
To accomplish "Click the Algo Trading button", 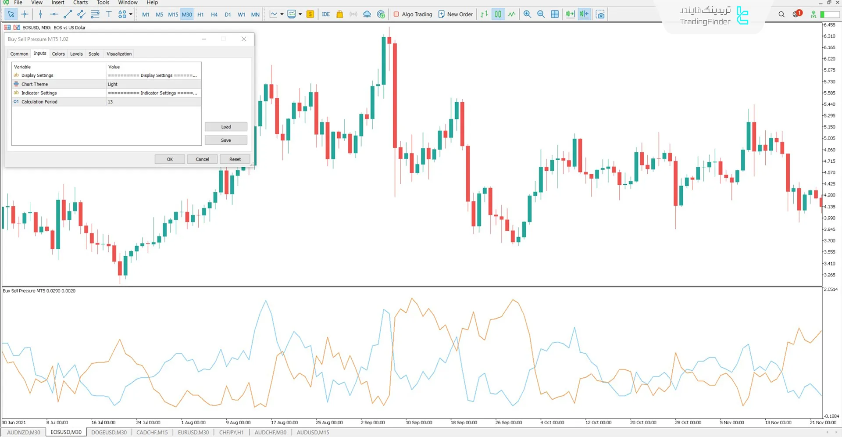I will 412,14.
